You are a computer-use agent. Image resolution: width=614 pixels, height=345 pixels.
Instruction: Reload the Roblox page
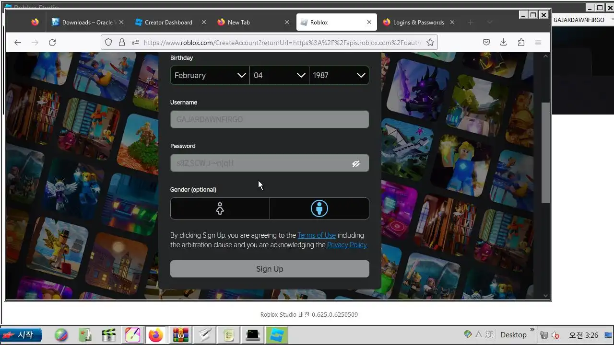(x=52, y=42)
